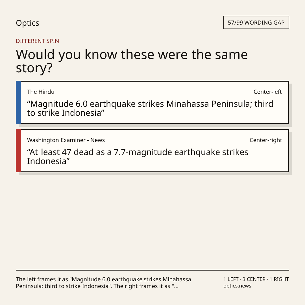Click Washington Examiner - News source name
305x305 pixels.
(66, 140)
